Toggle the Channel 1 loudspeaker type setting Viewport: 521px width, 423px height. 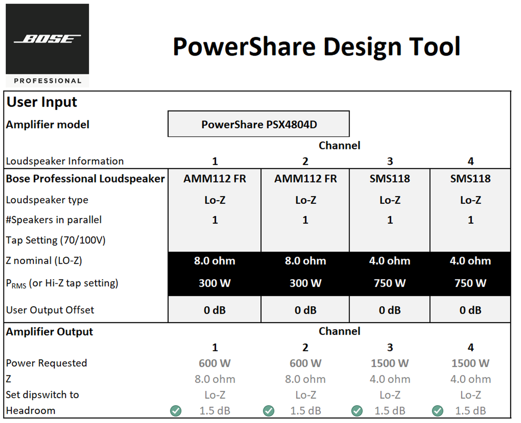pos(214,200)
